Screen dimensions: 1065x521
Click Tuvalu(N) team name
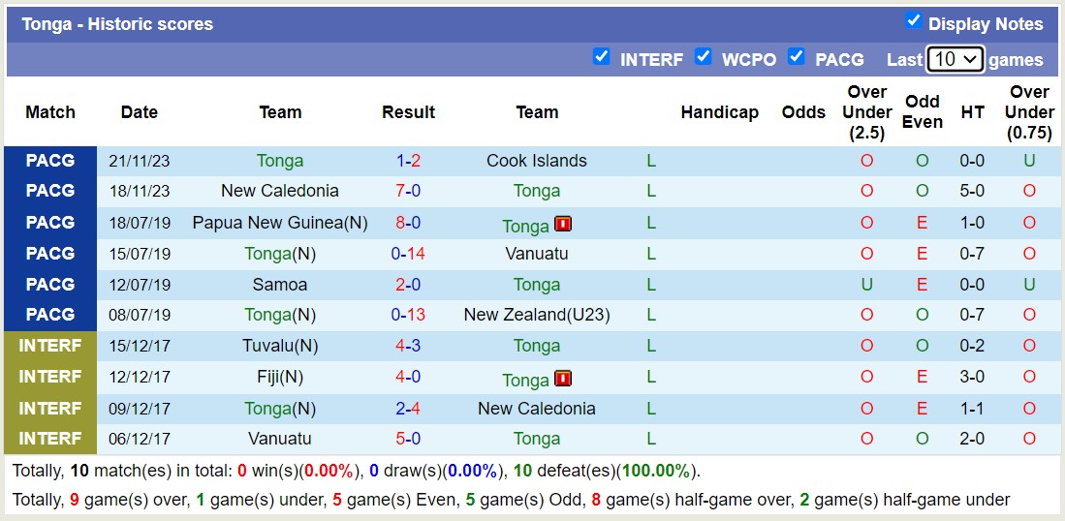point(280,346)
